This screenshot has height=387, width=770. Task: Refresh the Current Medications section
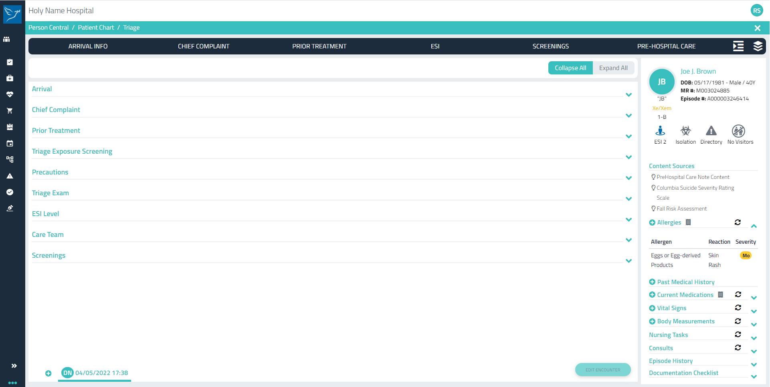point(738,295)
